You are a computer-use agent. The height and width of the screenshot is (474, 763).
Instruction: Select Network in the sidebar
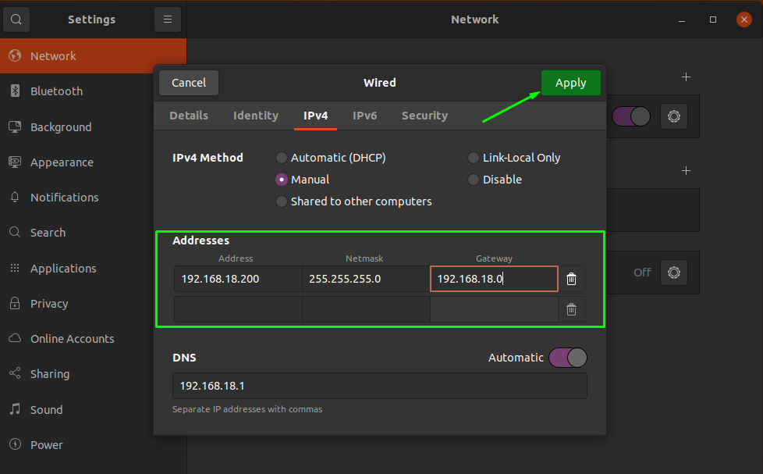[93, 56]
